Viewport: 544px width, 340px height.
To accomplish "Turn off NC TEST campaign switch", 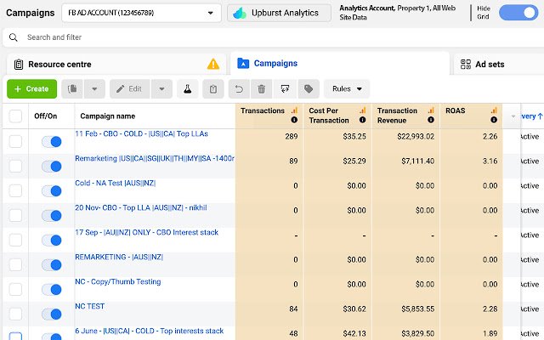I will 51,314.
